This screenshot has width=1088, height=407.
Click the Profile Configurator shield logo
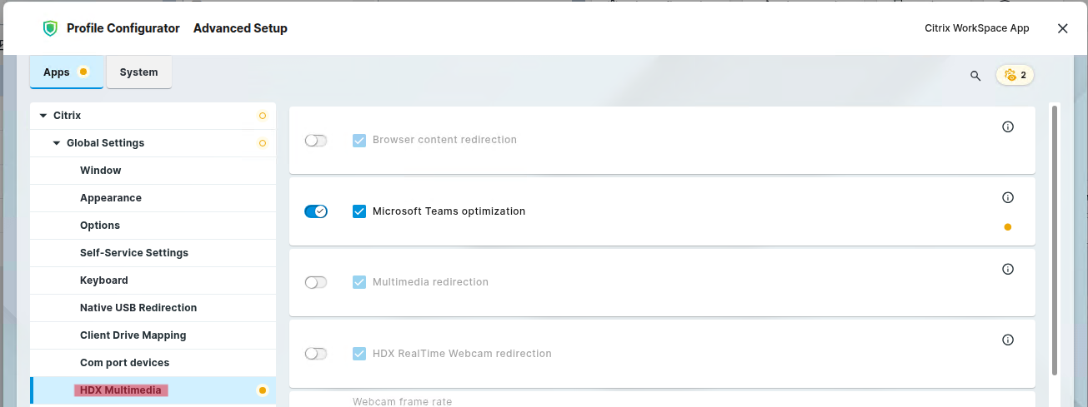(51, 28)
